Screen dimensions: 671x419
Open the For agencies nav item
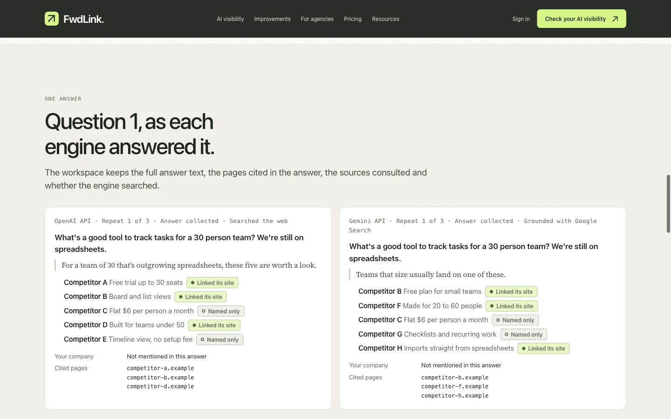[x=317, y=19]
